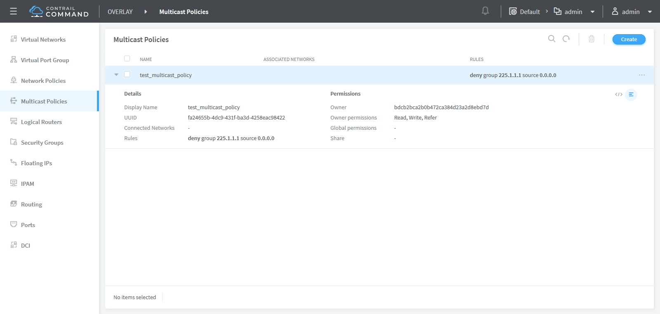Open Virtual Networks in sidebar
The image size is (660, 314).
point(43,40)
